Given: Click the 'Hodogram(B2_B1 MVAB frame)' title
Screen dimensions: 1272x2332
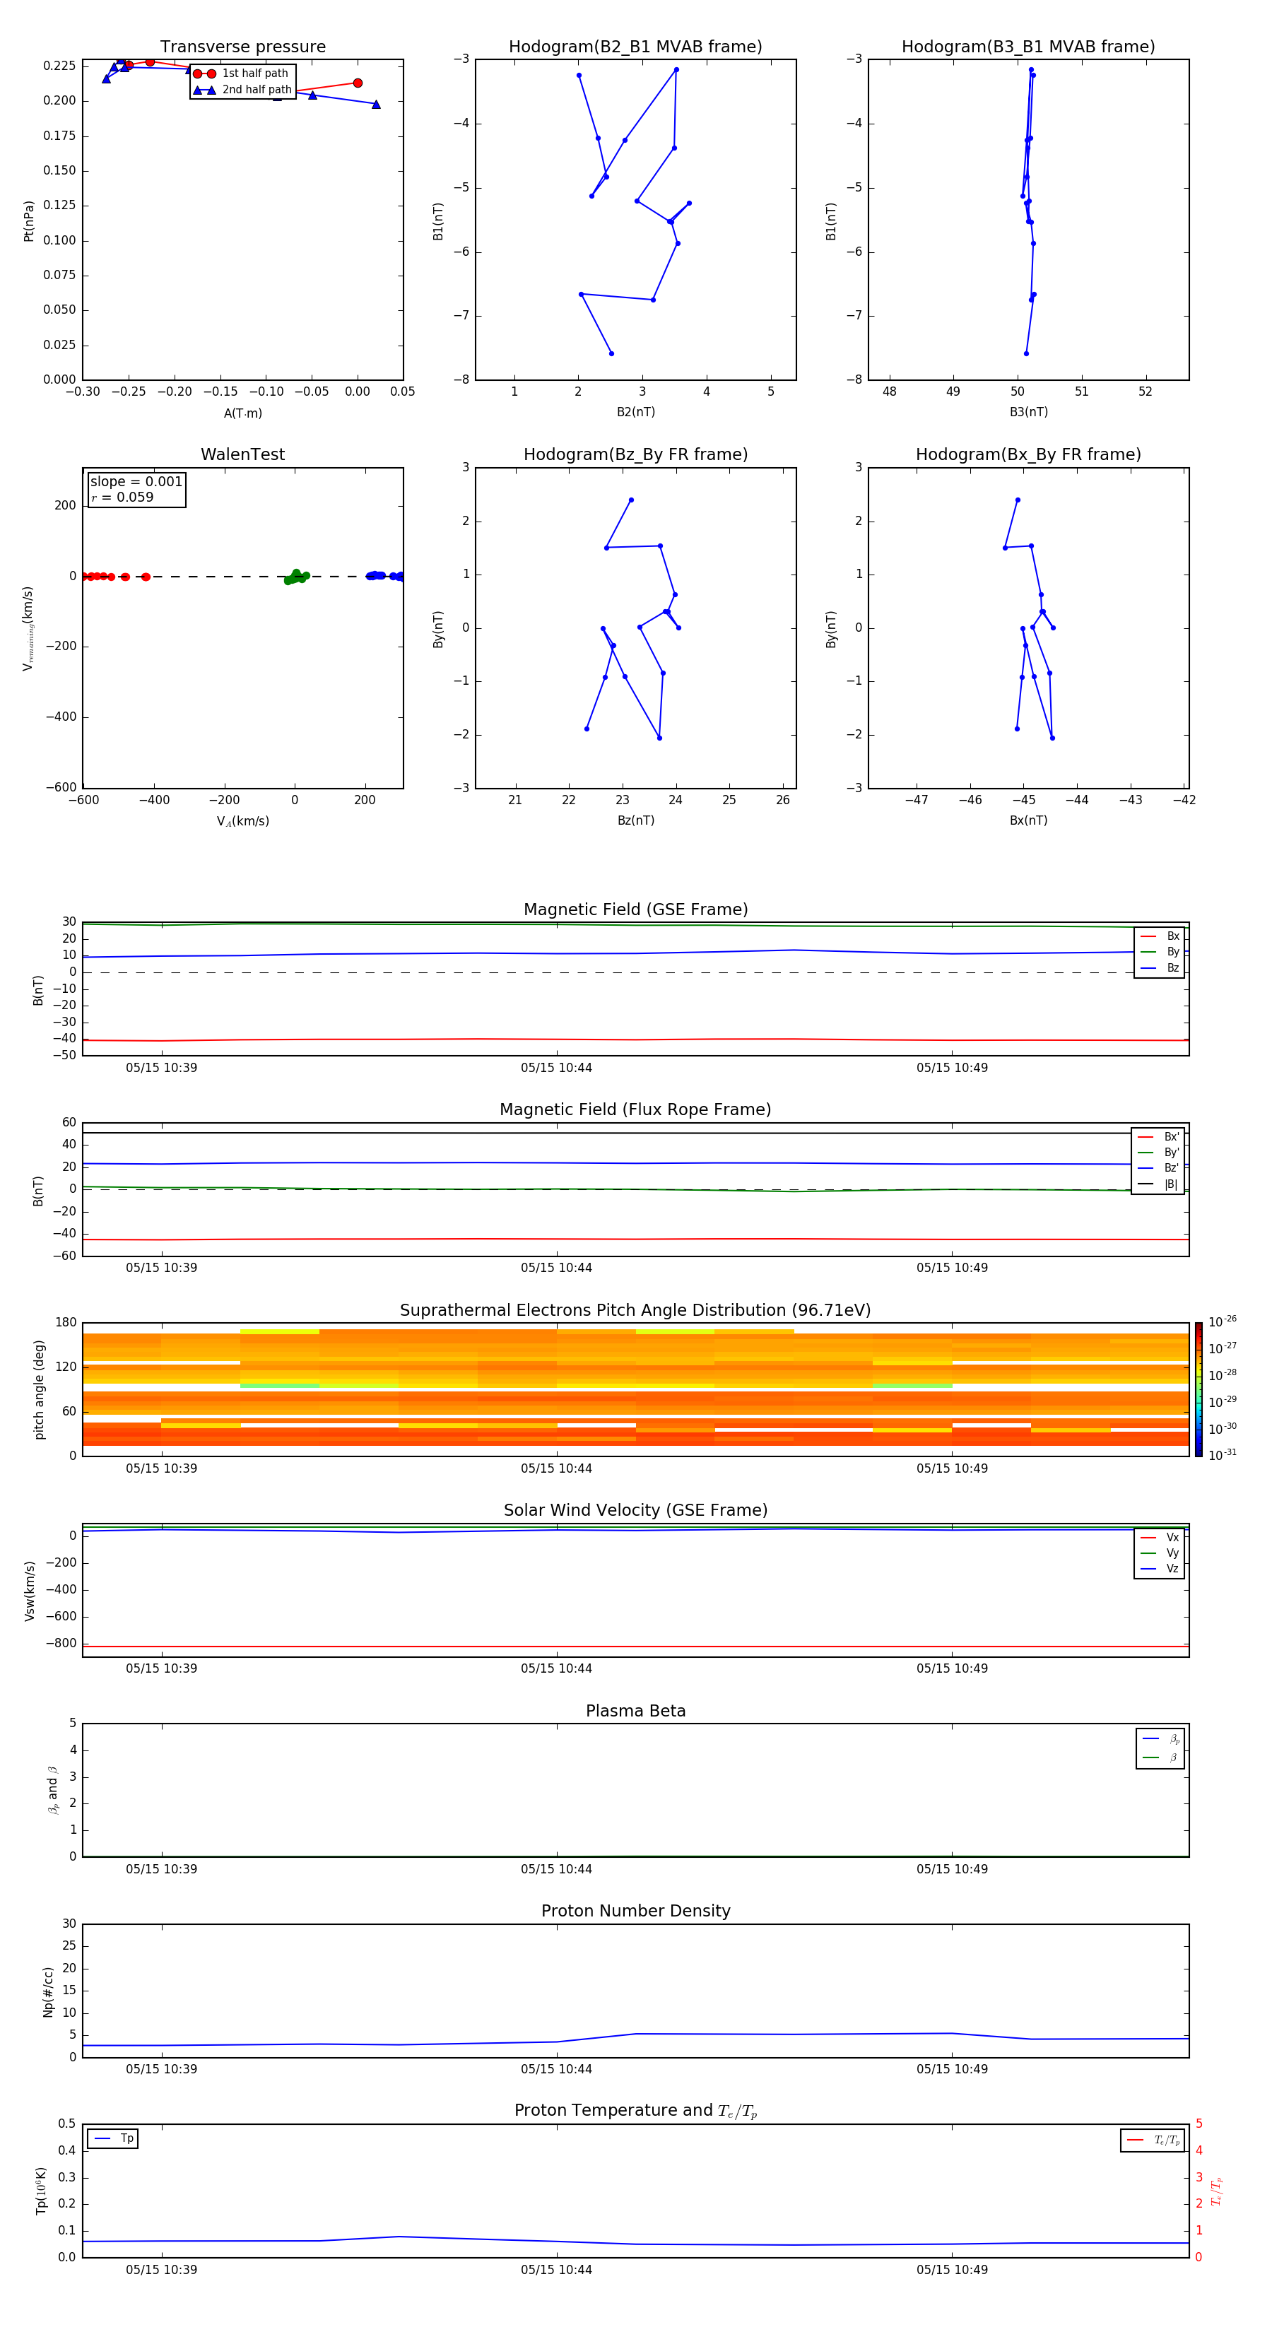Looking at the screenshot, I should click(635, 46).
